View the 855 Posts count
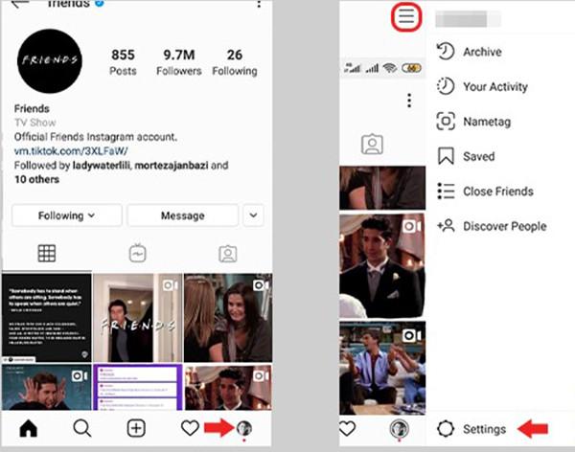The width and height of the screenshot is (575, 452). [x=123, y=62]
